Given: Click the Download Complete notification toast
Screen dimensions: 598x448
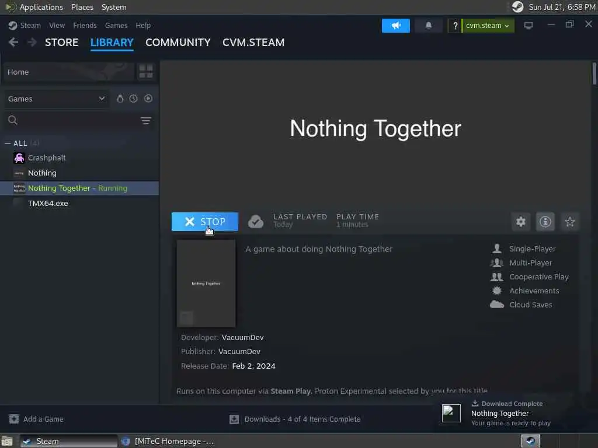Looking at the screenshot, I should click(513, 414).
